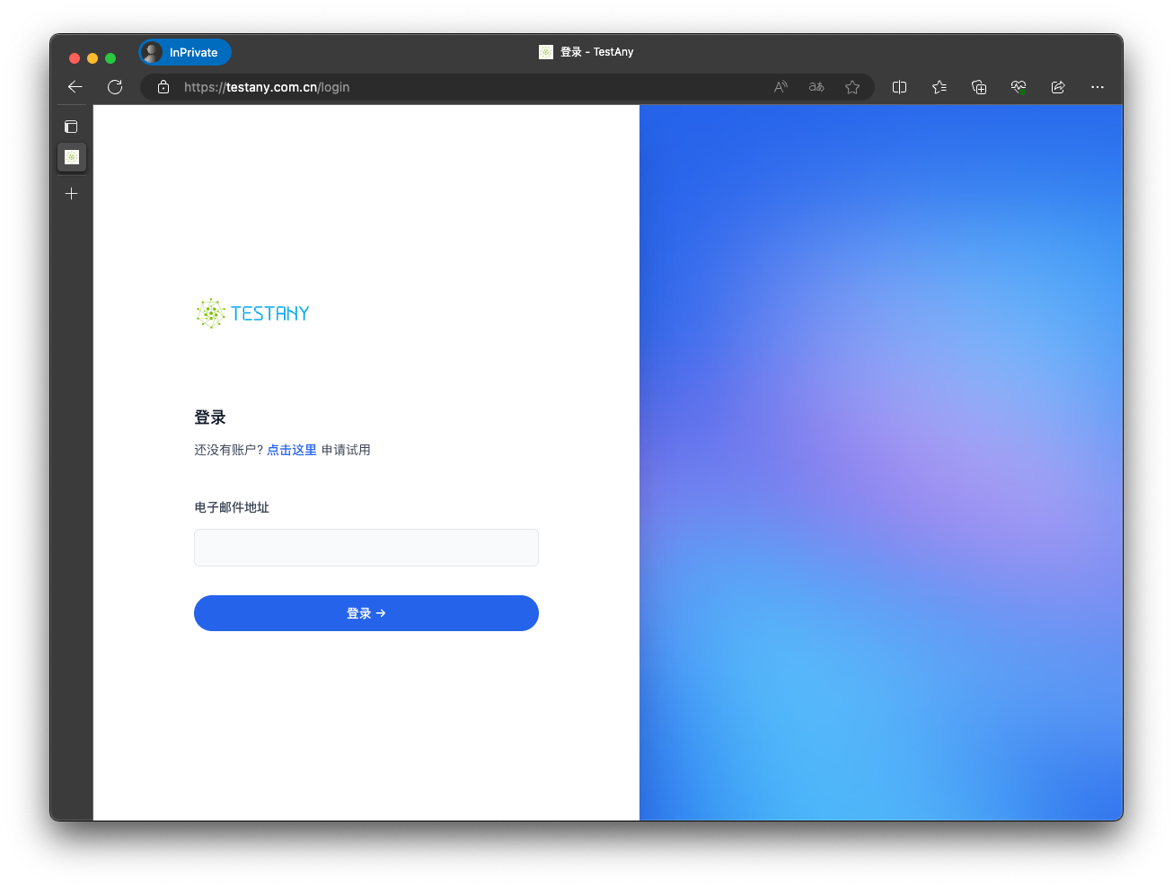This screenshot has height=887, width=1173.
Task: Follow the 点击这里 trial application link
Action: point(292,450)
